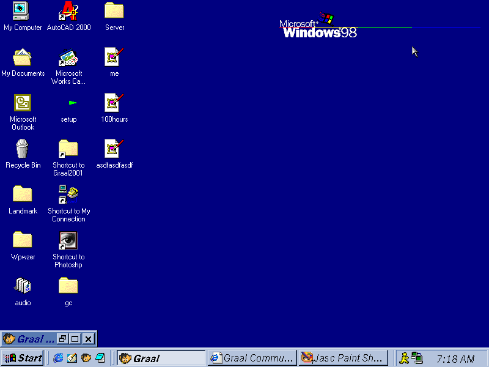Select the audio desktop icon
The width and height of the screenshot is (489, 367).
[23, 286]
